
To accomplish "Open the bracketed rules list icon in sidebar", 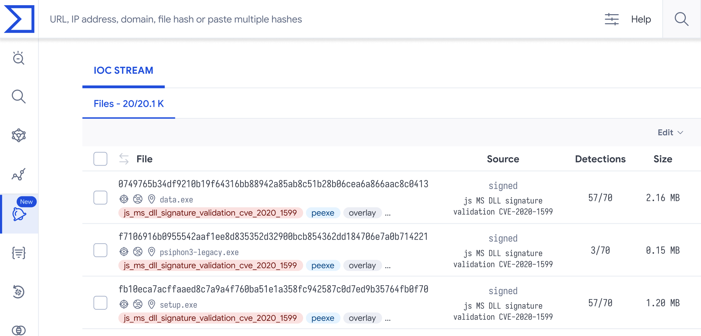I will tap(19, 253).
